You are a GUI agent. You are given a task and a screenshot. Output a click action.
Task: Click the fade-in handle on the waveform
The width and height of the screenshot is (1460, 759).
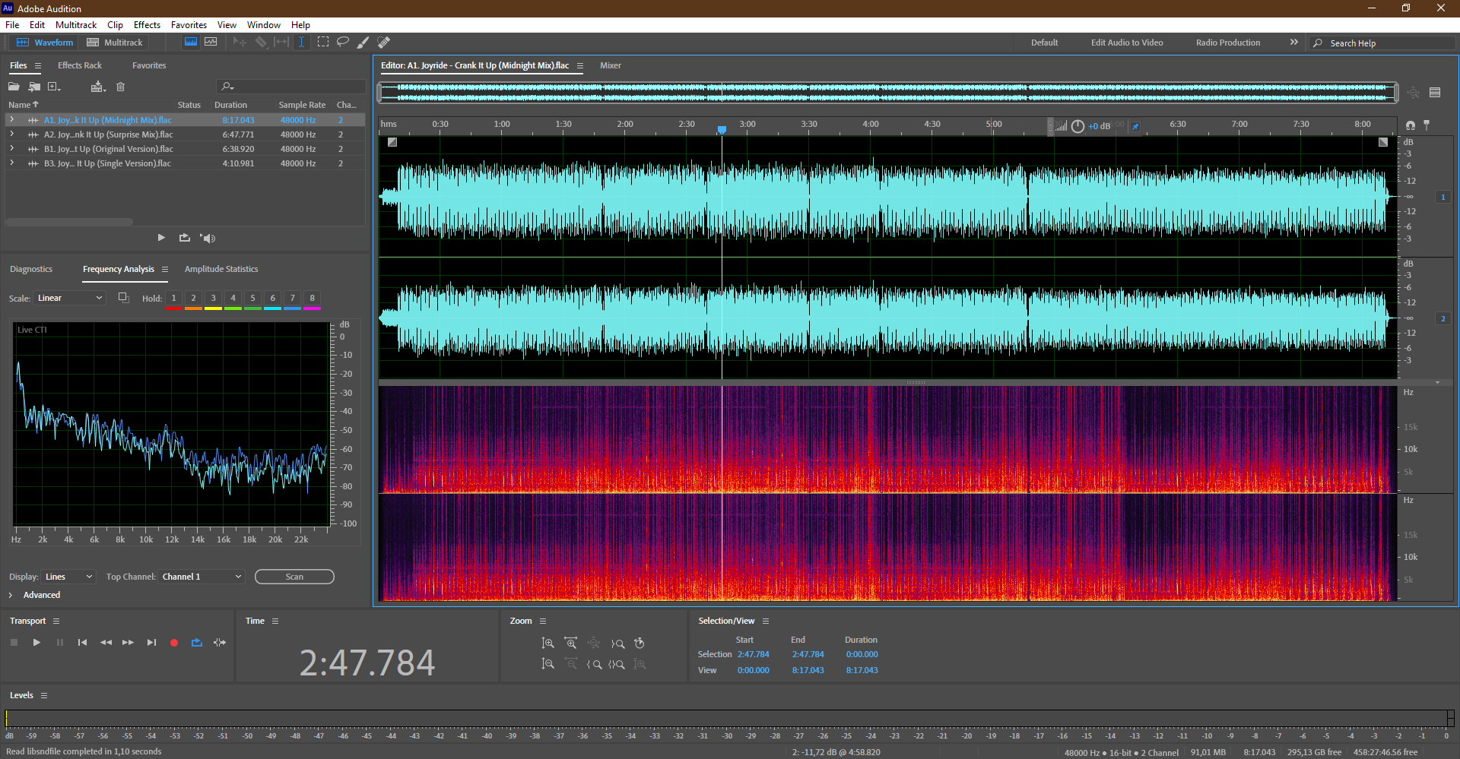coord(392,142)
